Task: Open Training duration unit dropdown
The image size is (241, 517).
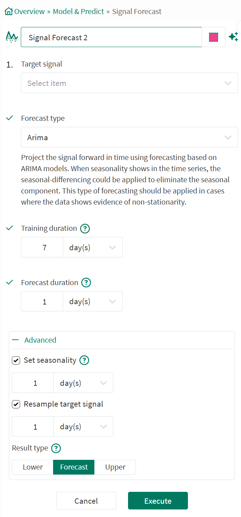Action: coord(93,247)
